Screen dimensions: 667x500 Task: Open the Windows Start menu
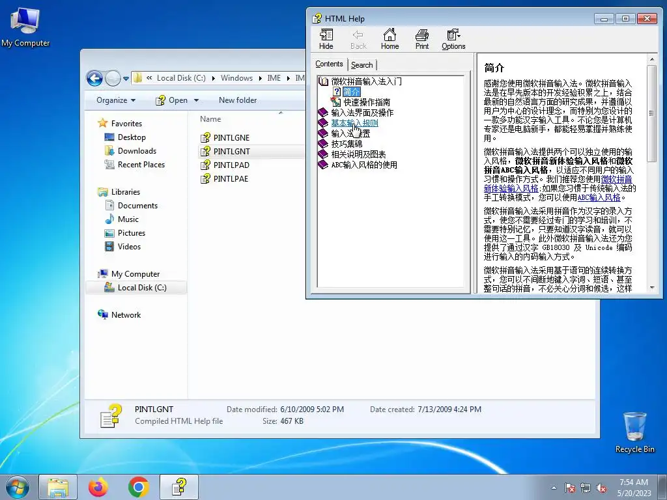pyautogui.click(x=18, y=487)
